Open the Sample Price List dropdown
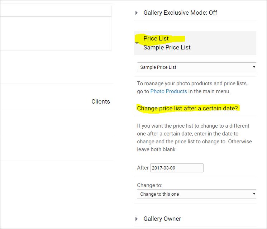This screenshot has height=229, width=267. point(196,67)
